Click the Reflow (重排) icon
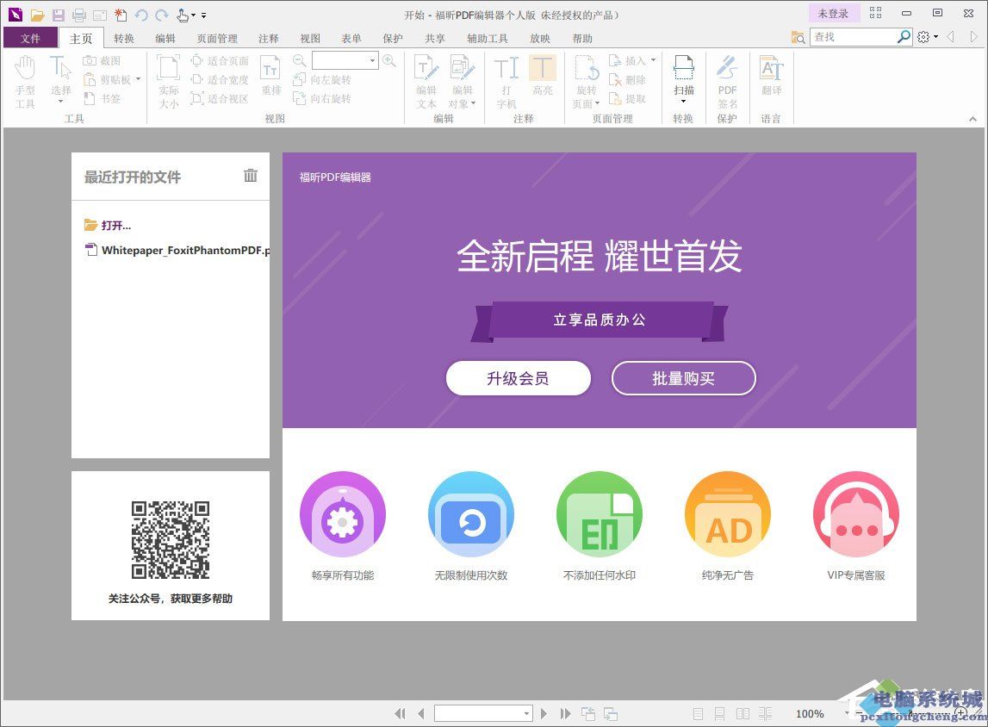 (x=271, y=77)
